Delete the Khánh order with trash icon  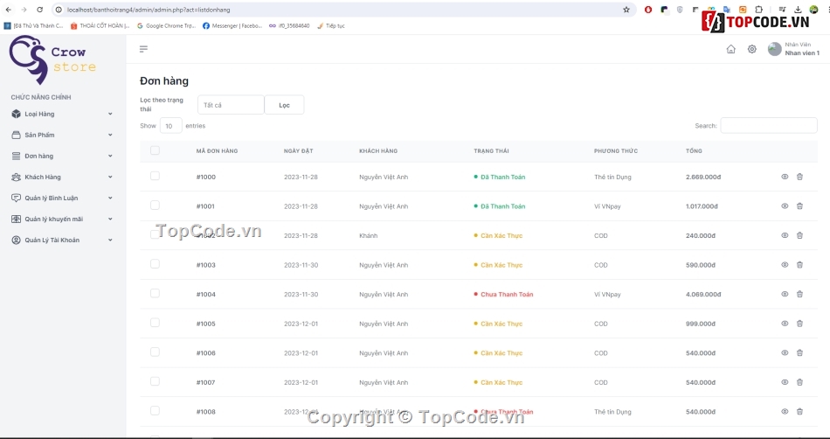pyautogui.click(x=799, y=235)
